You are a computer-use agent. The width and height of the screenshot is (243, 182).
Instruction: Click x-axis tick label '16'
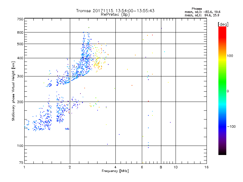pos(207,167)
